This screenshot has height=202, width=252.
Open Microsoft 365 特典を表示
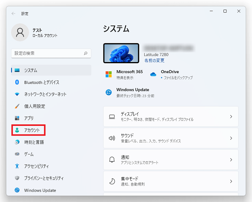(x=124, y=74)
